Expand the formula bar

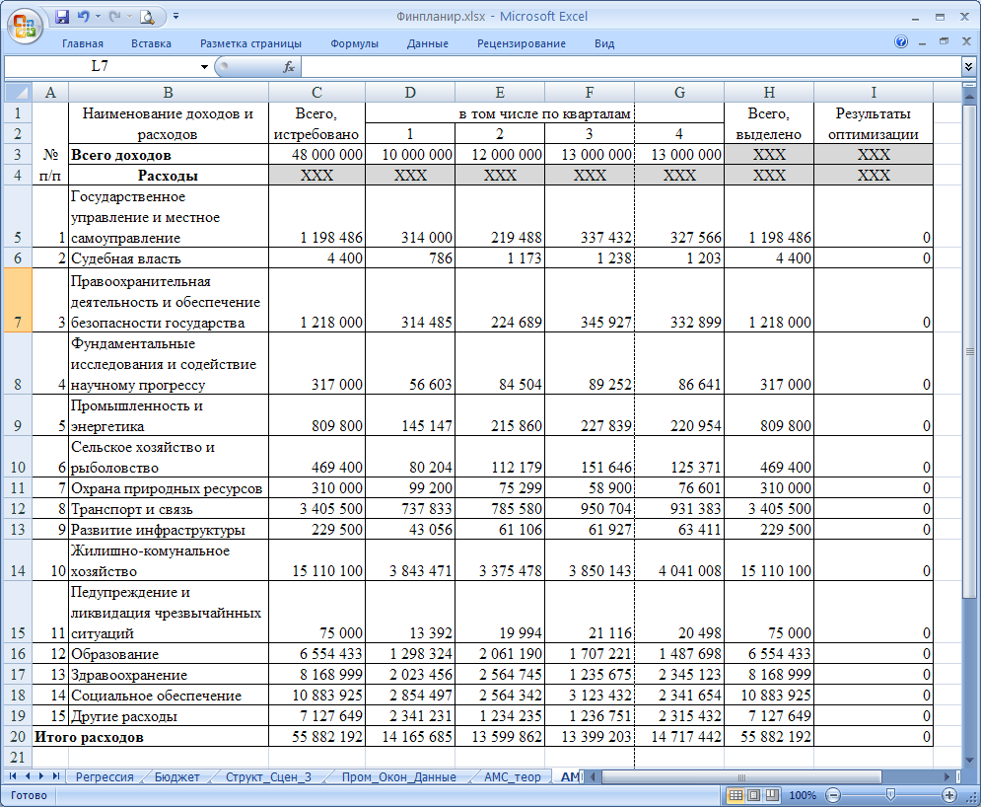pos(968,66)
